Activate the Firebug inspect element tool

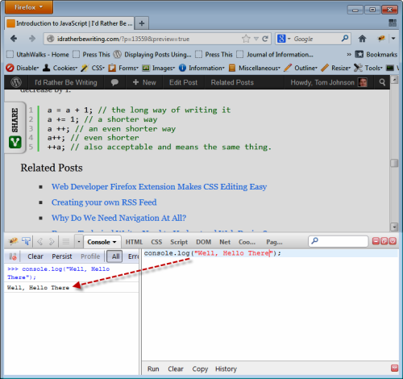click(x=26, y=241)
